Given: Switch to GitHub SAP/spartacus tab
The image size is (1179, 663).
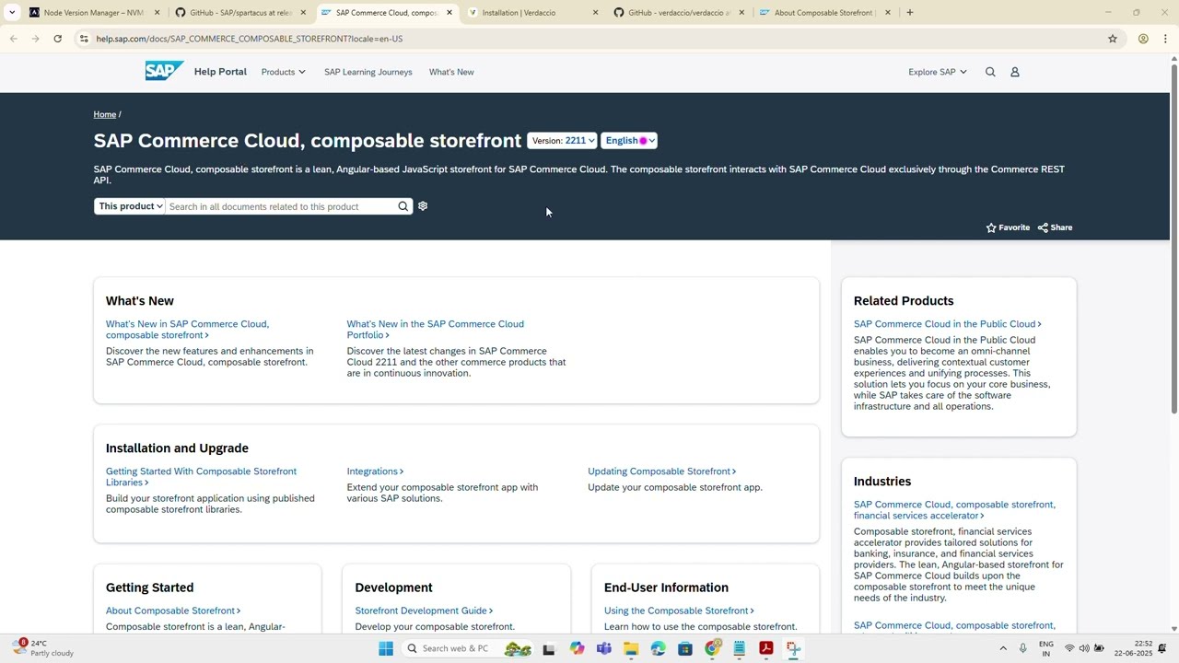Looking at the screenshot, I should [x=240, y=13].
